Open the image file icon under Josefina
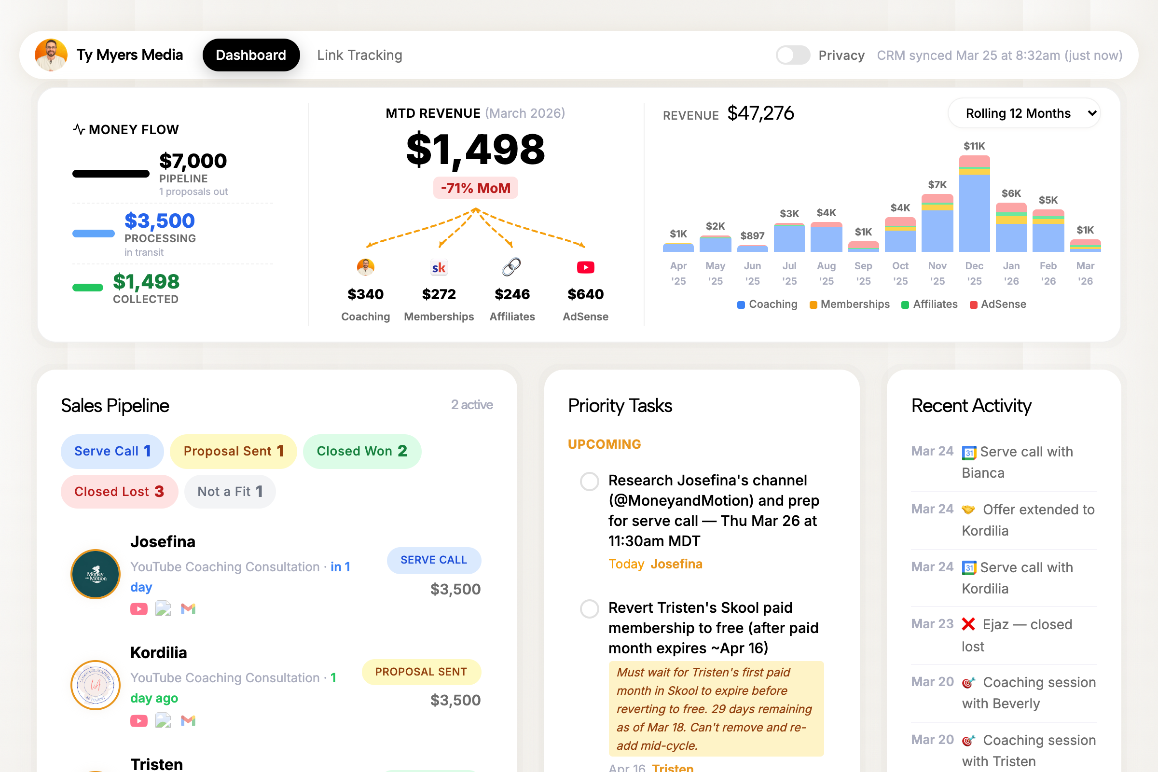Image resolution: width=1158 pixels, height=772 pixels. (164, 608)
